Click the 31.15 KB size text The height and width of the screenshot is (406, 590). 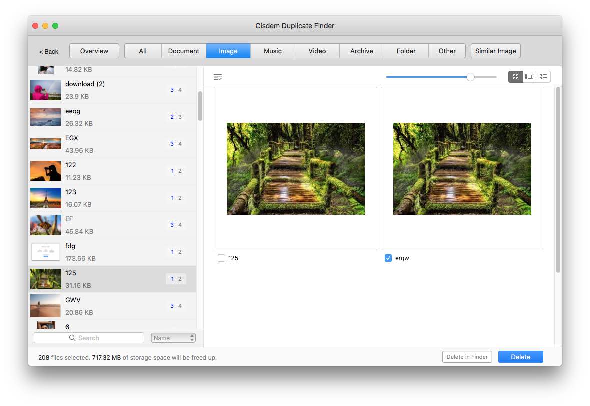click(78, 285)
